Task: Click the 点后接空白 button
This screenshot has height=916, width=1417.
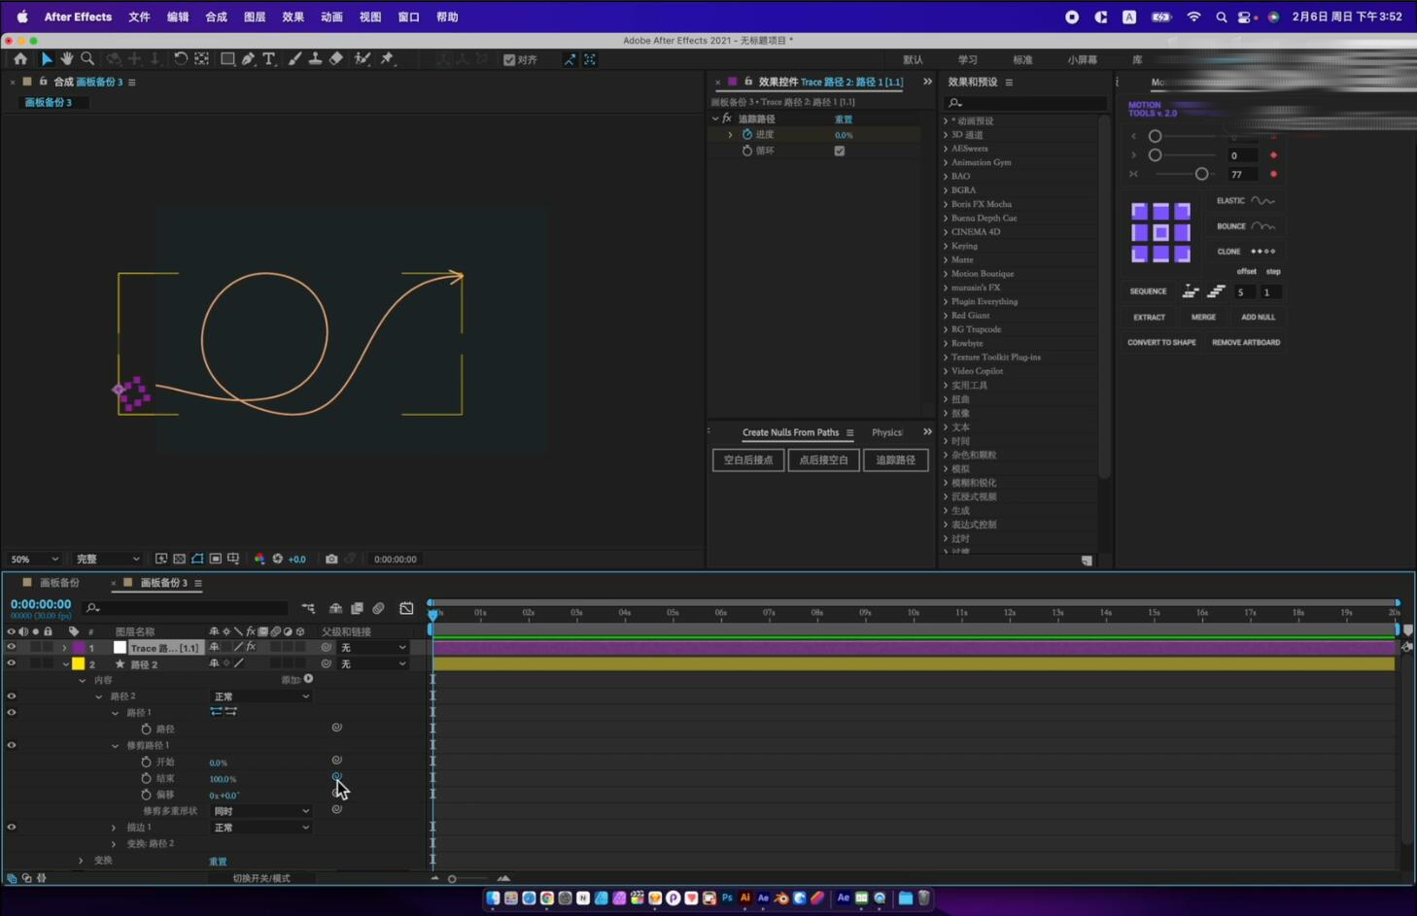Action: (823, 460)
